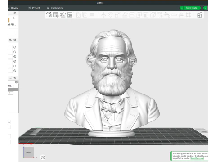Select the Rotate gizmo tool

coord(111,15)
